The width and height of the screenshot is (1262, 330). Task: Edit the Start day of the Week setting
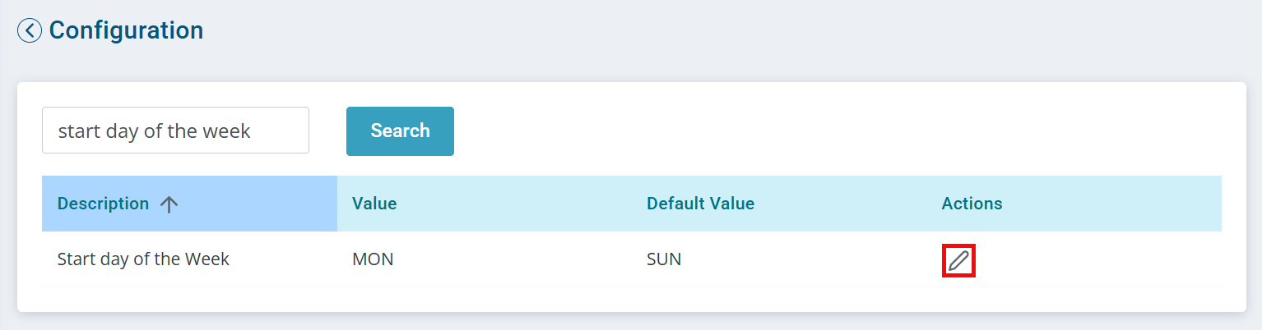958,261
